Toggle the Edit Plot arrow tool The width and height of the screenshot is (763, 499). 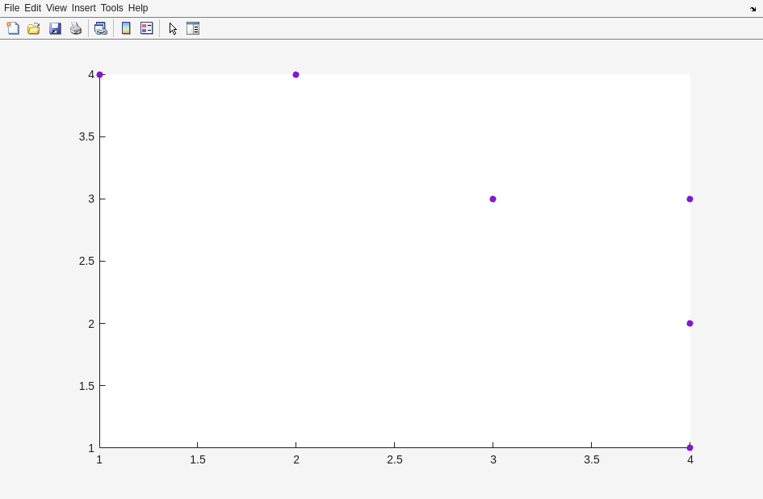pyautogui.click(x=173, y=28)
